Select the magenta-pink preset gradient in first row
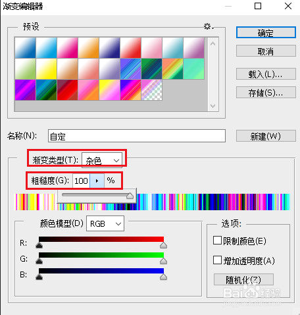 point(67,47)
